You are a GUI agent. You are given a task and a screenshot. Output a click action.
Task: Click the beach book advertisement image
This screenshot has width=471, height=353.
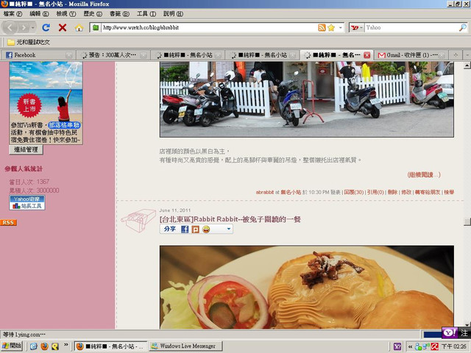point(46,103)
